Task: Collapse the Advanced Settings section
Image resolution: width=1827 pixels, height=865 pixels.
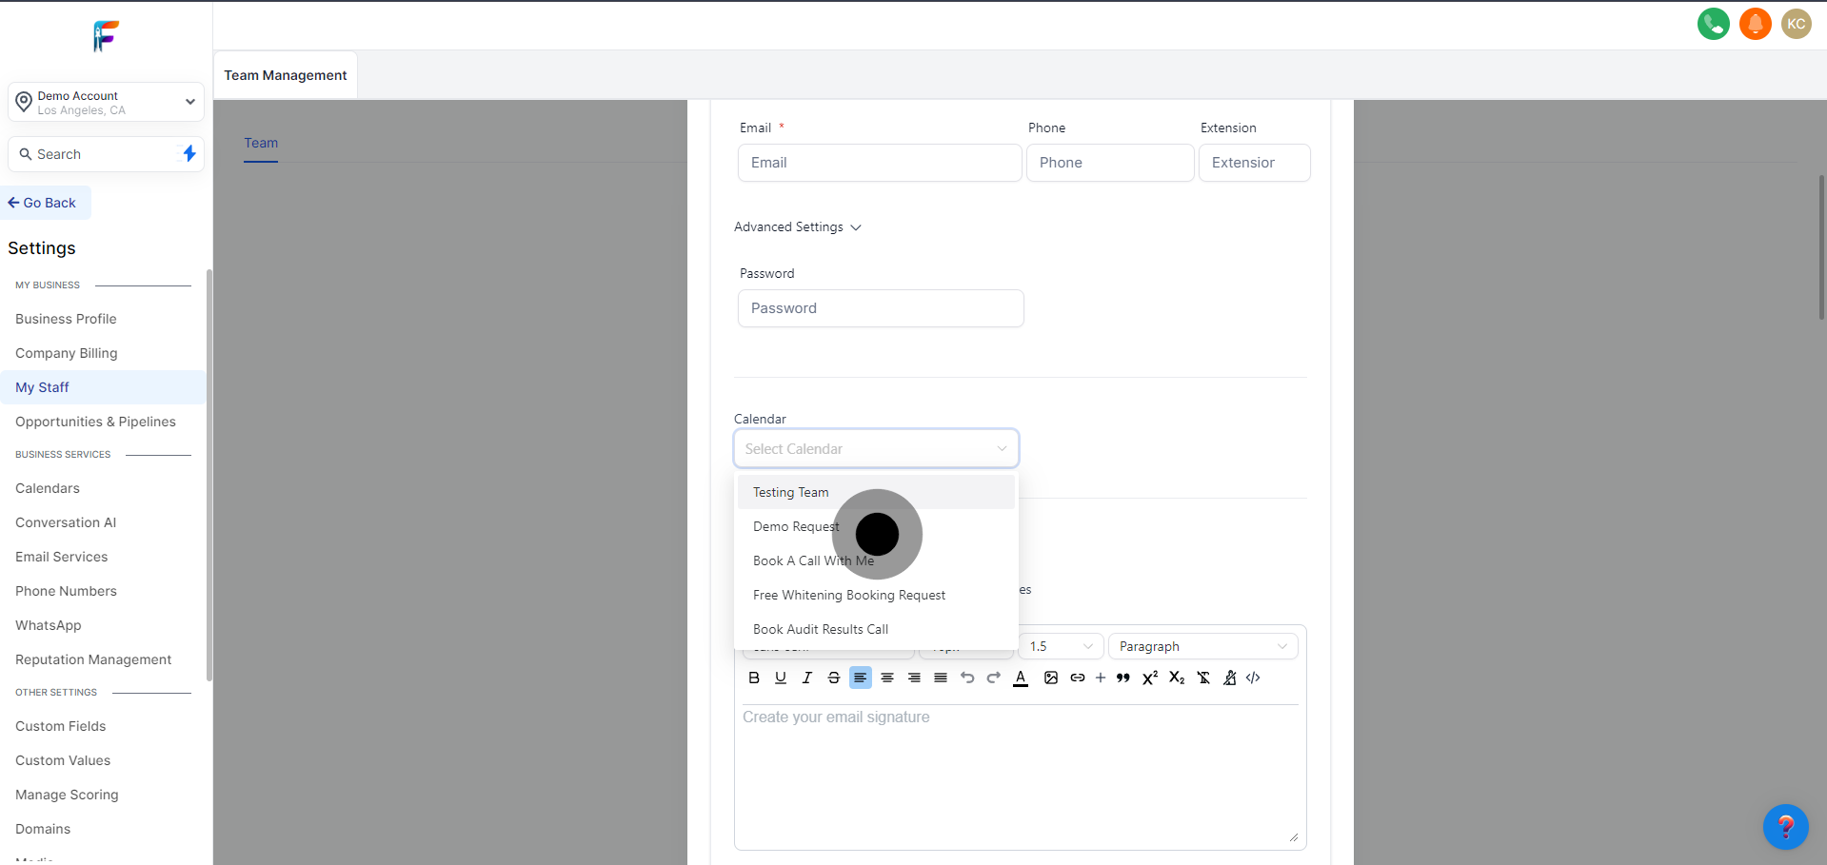Action: point(798,227)
